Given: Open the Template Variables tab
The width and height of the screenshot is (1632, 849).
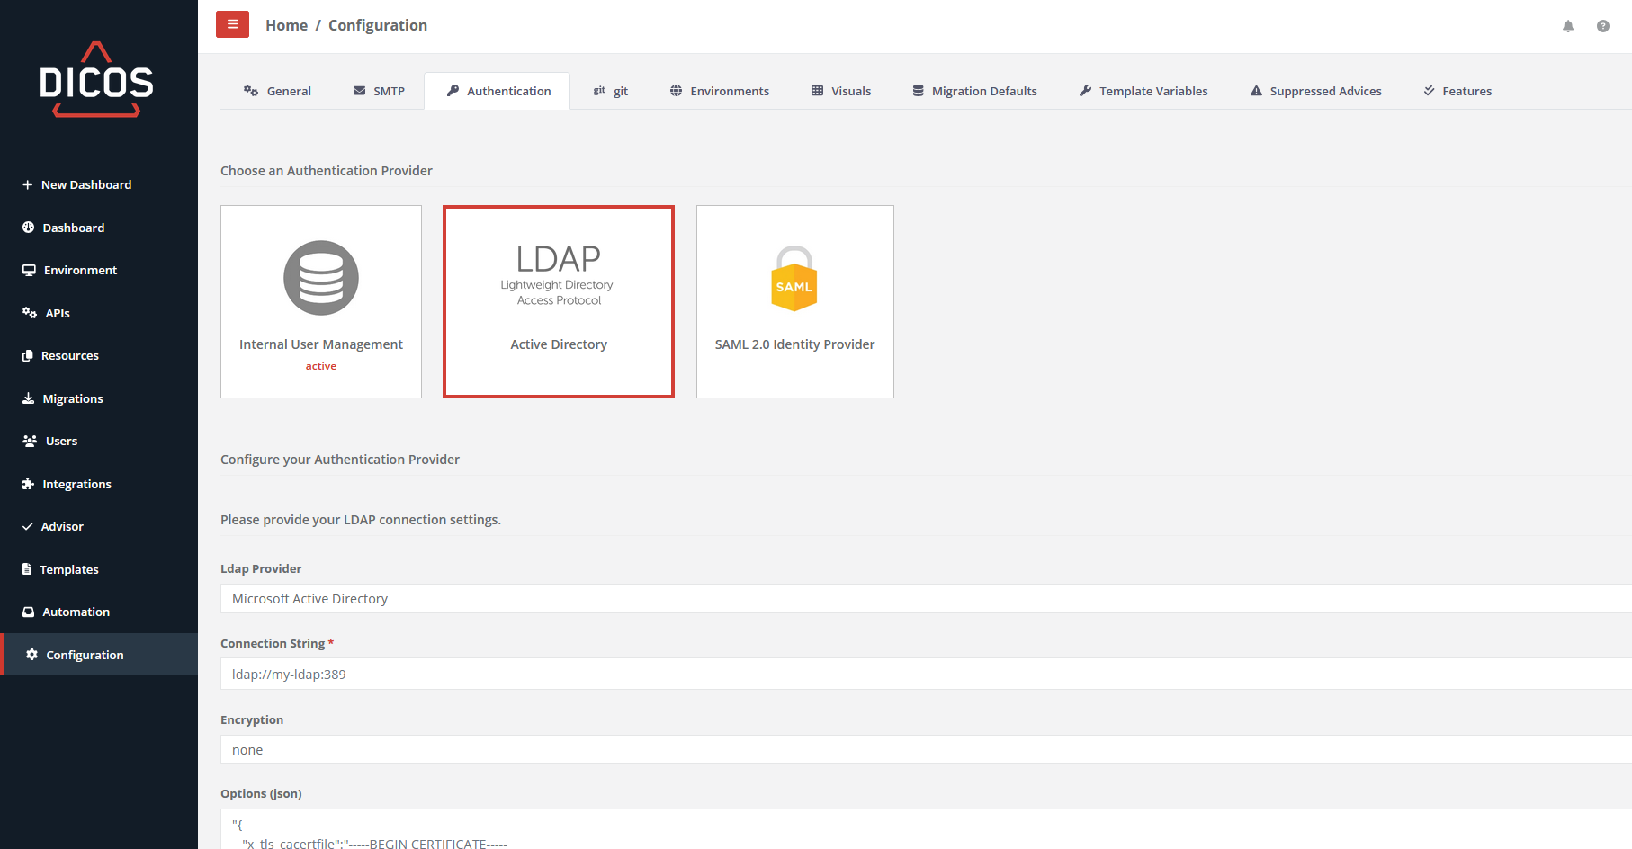Looking at the screenshot, I should 1143,90.
